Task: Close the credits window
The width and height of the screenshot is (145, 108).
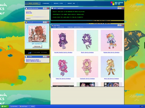Action: (x=48, y=57)
